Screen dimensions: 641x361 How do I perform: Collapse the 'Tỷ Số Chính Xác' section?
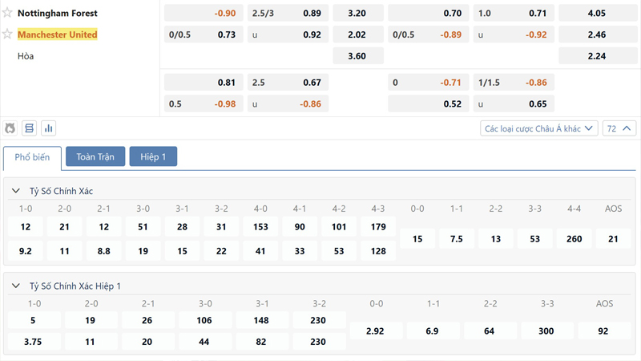point(15,191)
